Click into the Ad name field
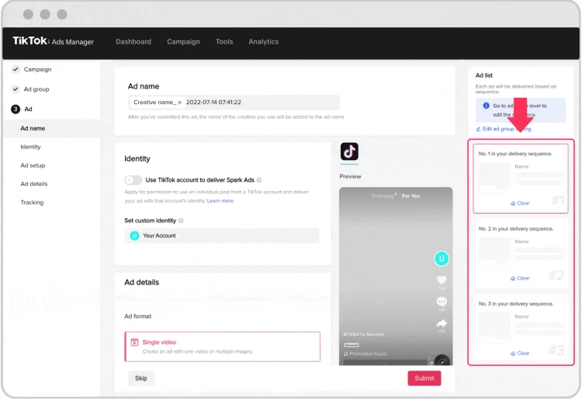Image resolution: width=582 pixels, height=400 pixels. pos(234,102)
